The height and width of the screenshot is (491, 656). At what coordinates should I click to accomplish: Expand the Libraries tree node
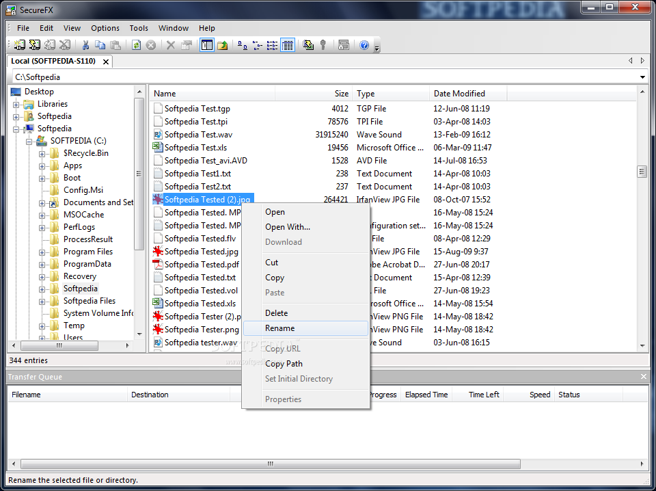coord(16,104)
